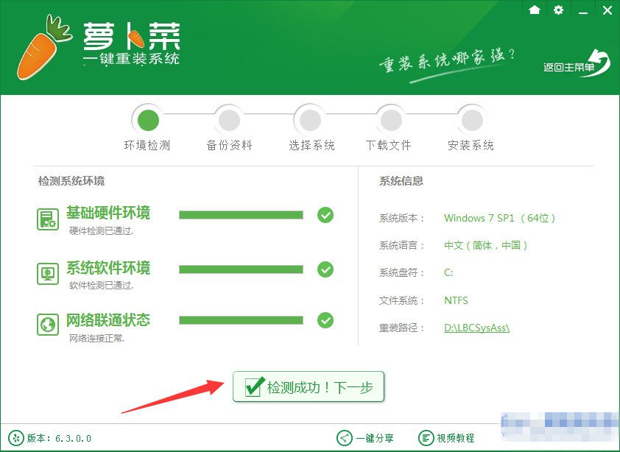Click the 网络联通状态 globe icon
The height and width of the screenshot is (452, 620).
(48, 325)
